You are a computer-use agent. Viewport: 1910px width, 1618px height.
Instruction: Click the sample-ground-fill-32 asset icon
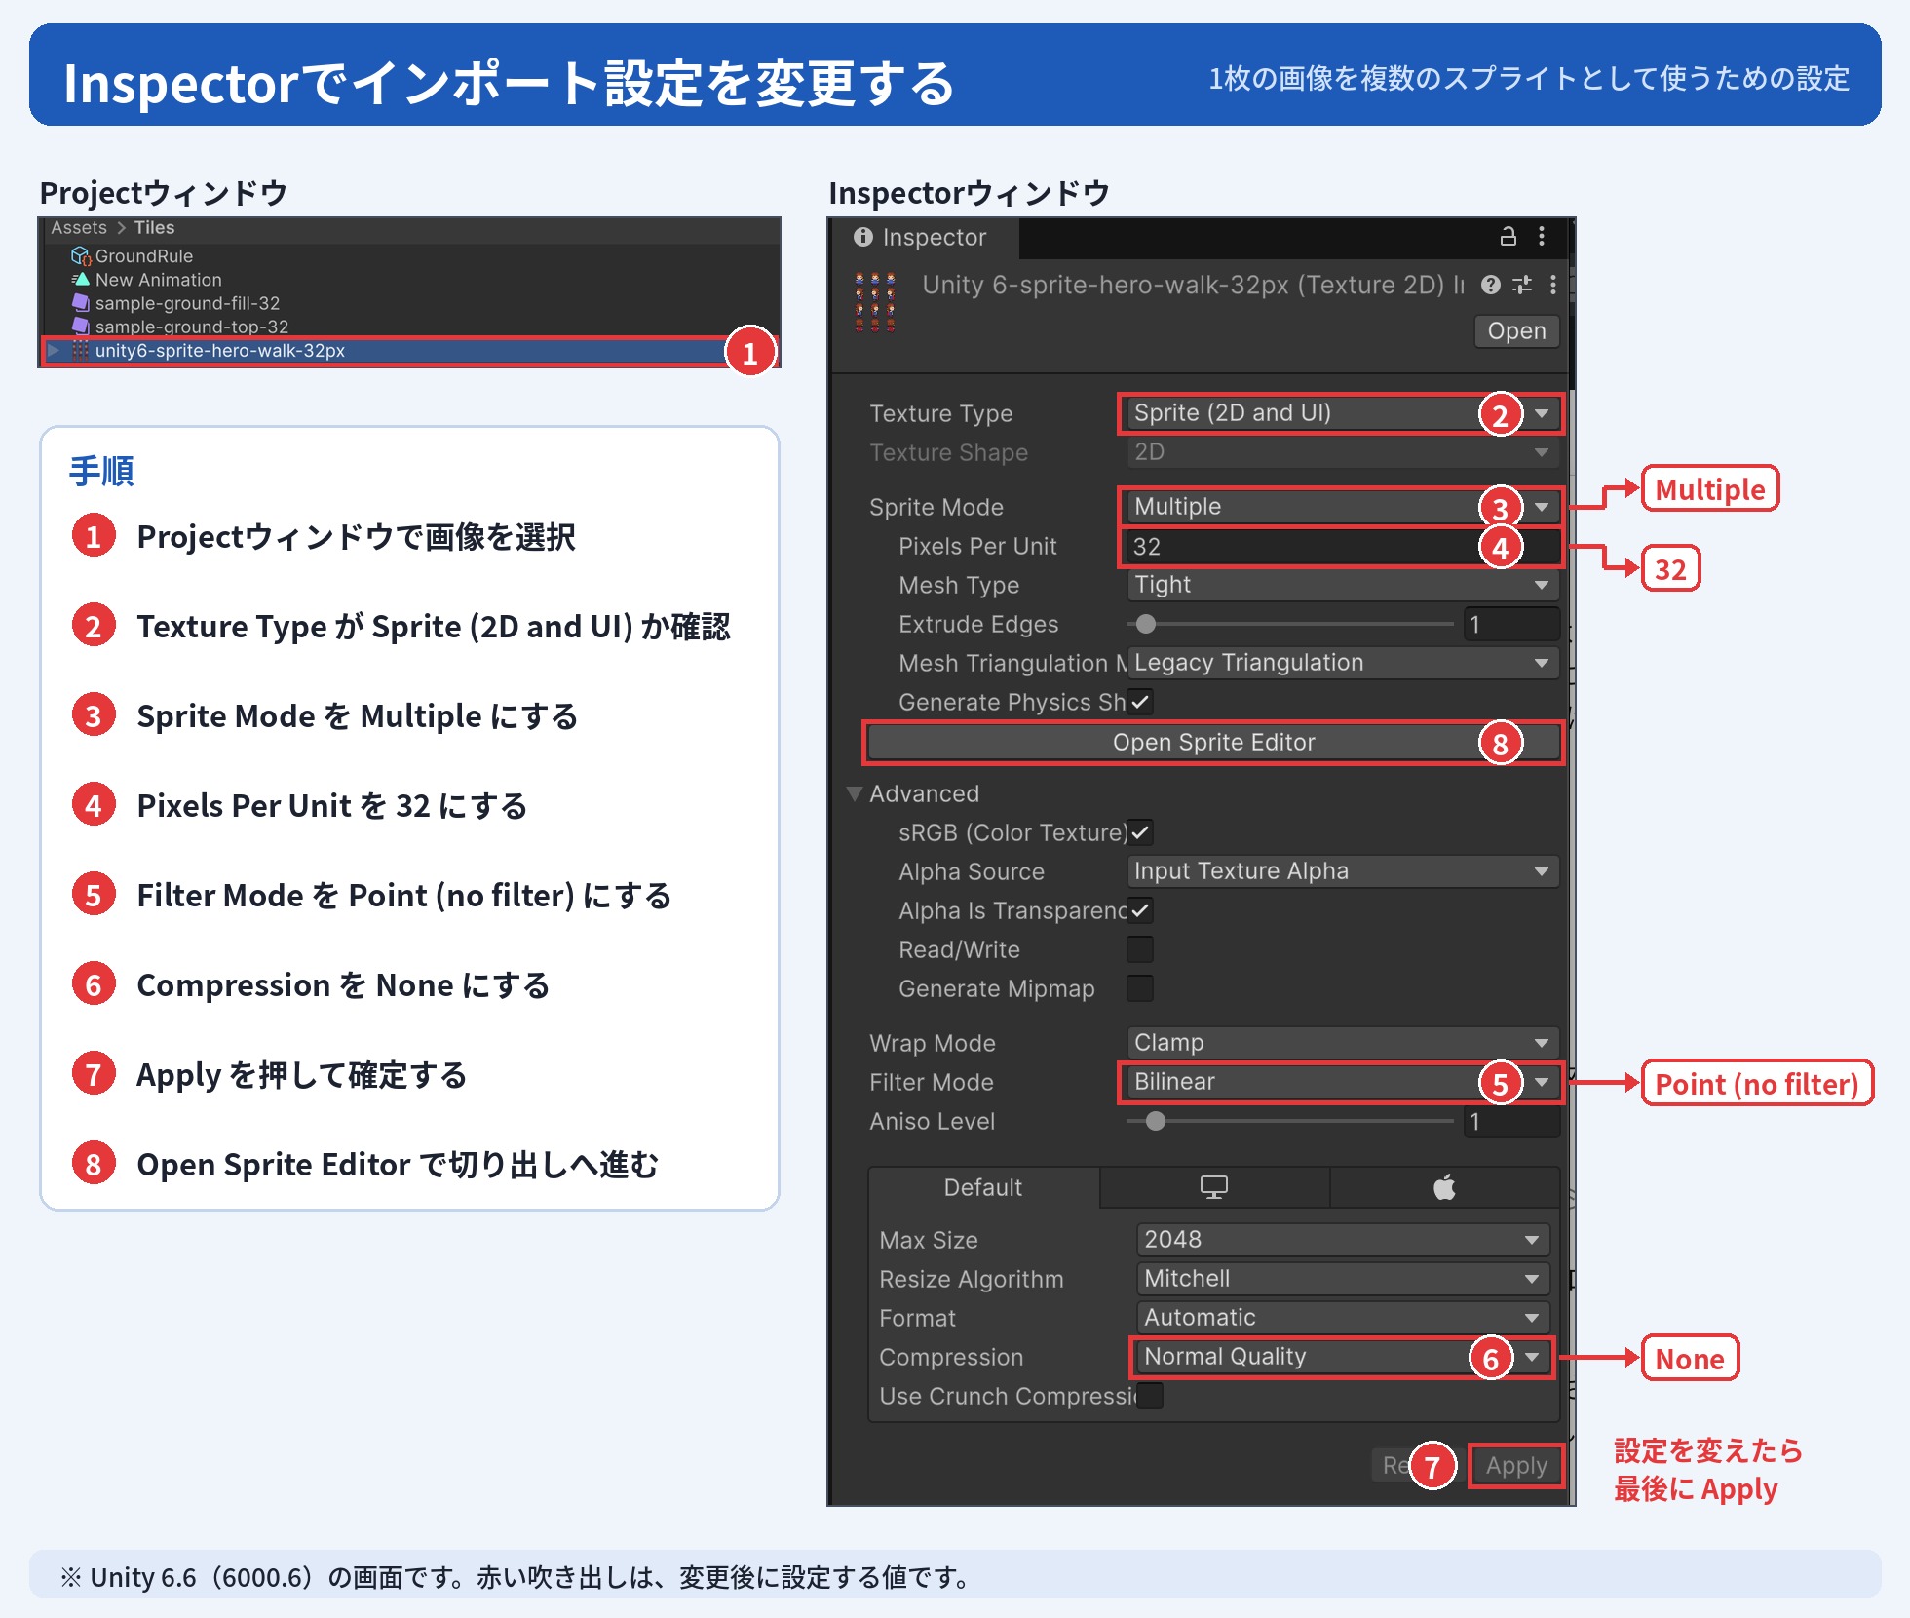(x=81, y=303)
